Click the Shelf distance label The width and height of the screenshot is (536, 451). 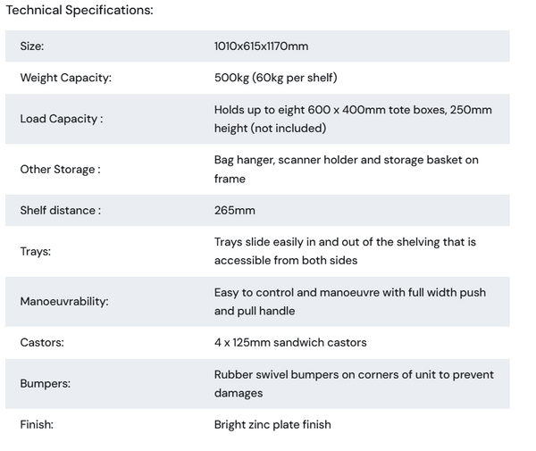click(60, 211)
